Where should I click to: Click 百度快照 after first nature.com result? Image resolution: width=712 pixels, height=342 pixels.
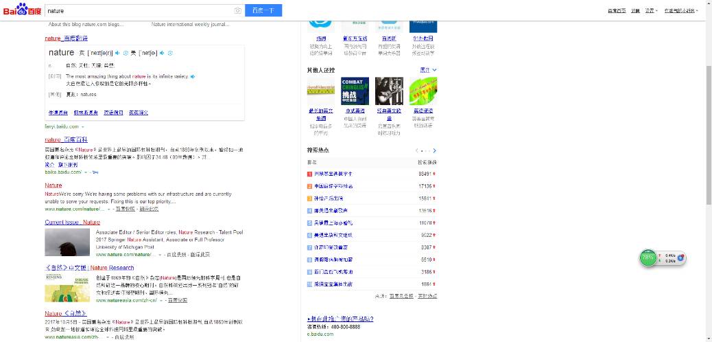point(125,209)
